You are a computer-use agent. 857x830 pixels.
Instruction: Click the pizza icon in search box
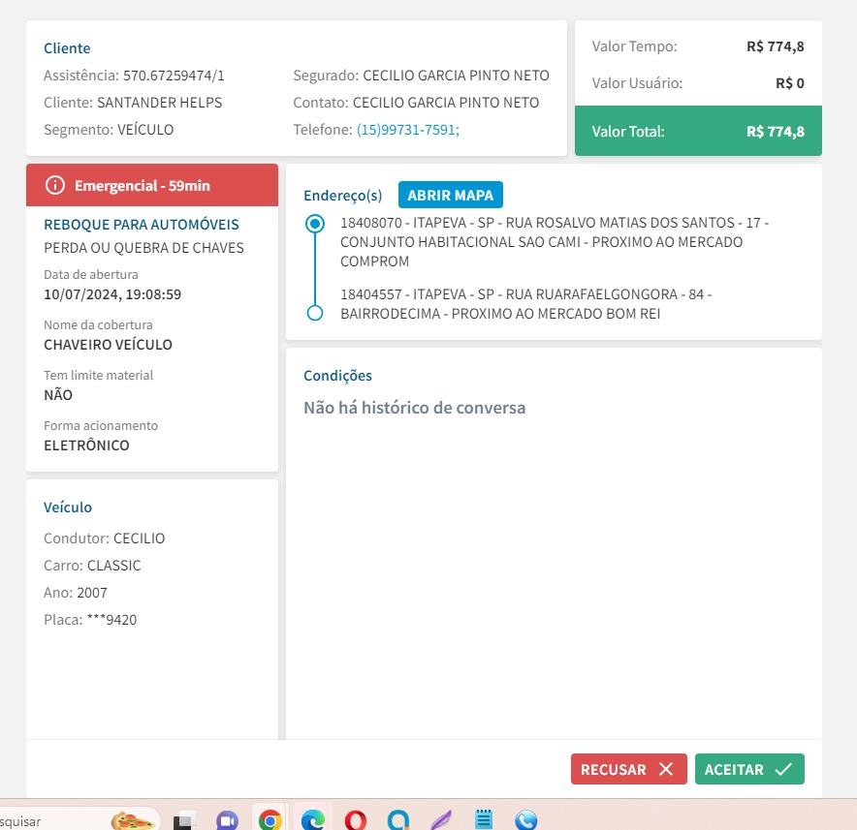[x=132, y=820]
